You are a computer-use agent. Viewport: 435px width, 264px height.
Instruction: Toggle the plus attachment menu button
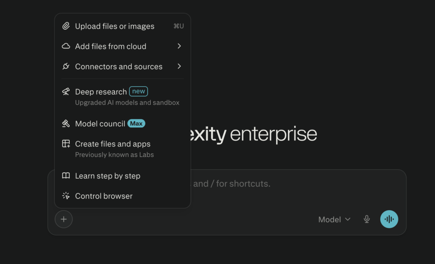click(64, 219)
